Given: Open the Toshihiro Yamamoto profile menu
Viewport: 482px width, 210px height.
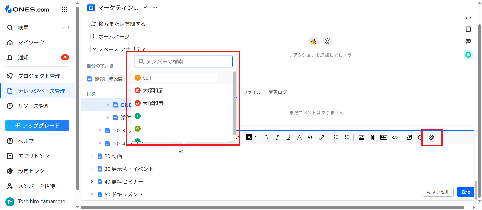Looking at the screenshot, I should pos(37,201).
